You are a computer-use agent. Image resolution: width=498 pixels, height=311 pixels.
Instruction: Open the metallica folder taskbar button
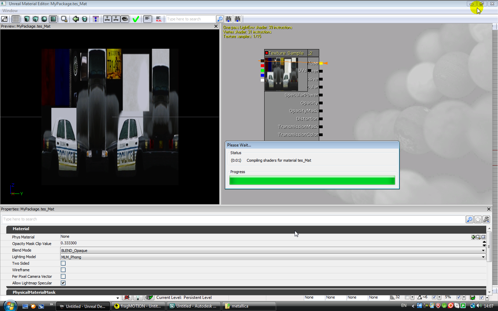pos(249,306)
